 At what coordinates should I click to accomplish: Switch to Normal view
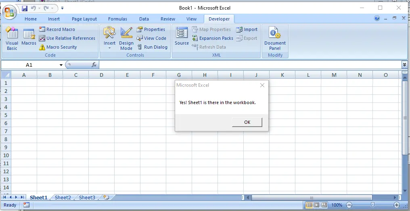tap(309, 205)
